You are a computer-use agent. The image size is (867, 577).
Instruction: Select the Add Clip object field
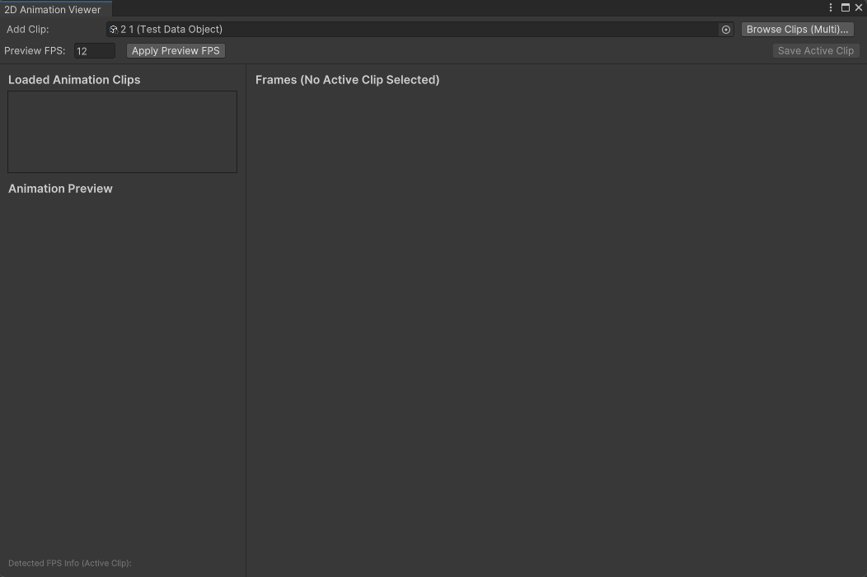412,29
